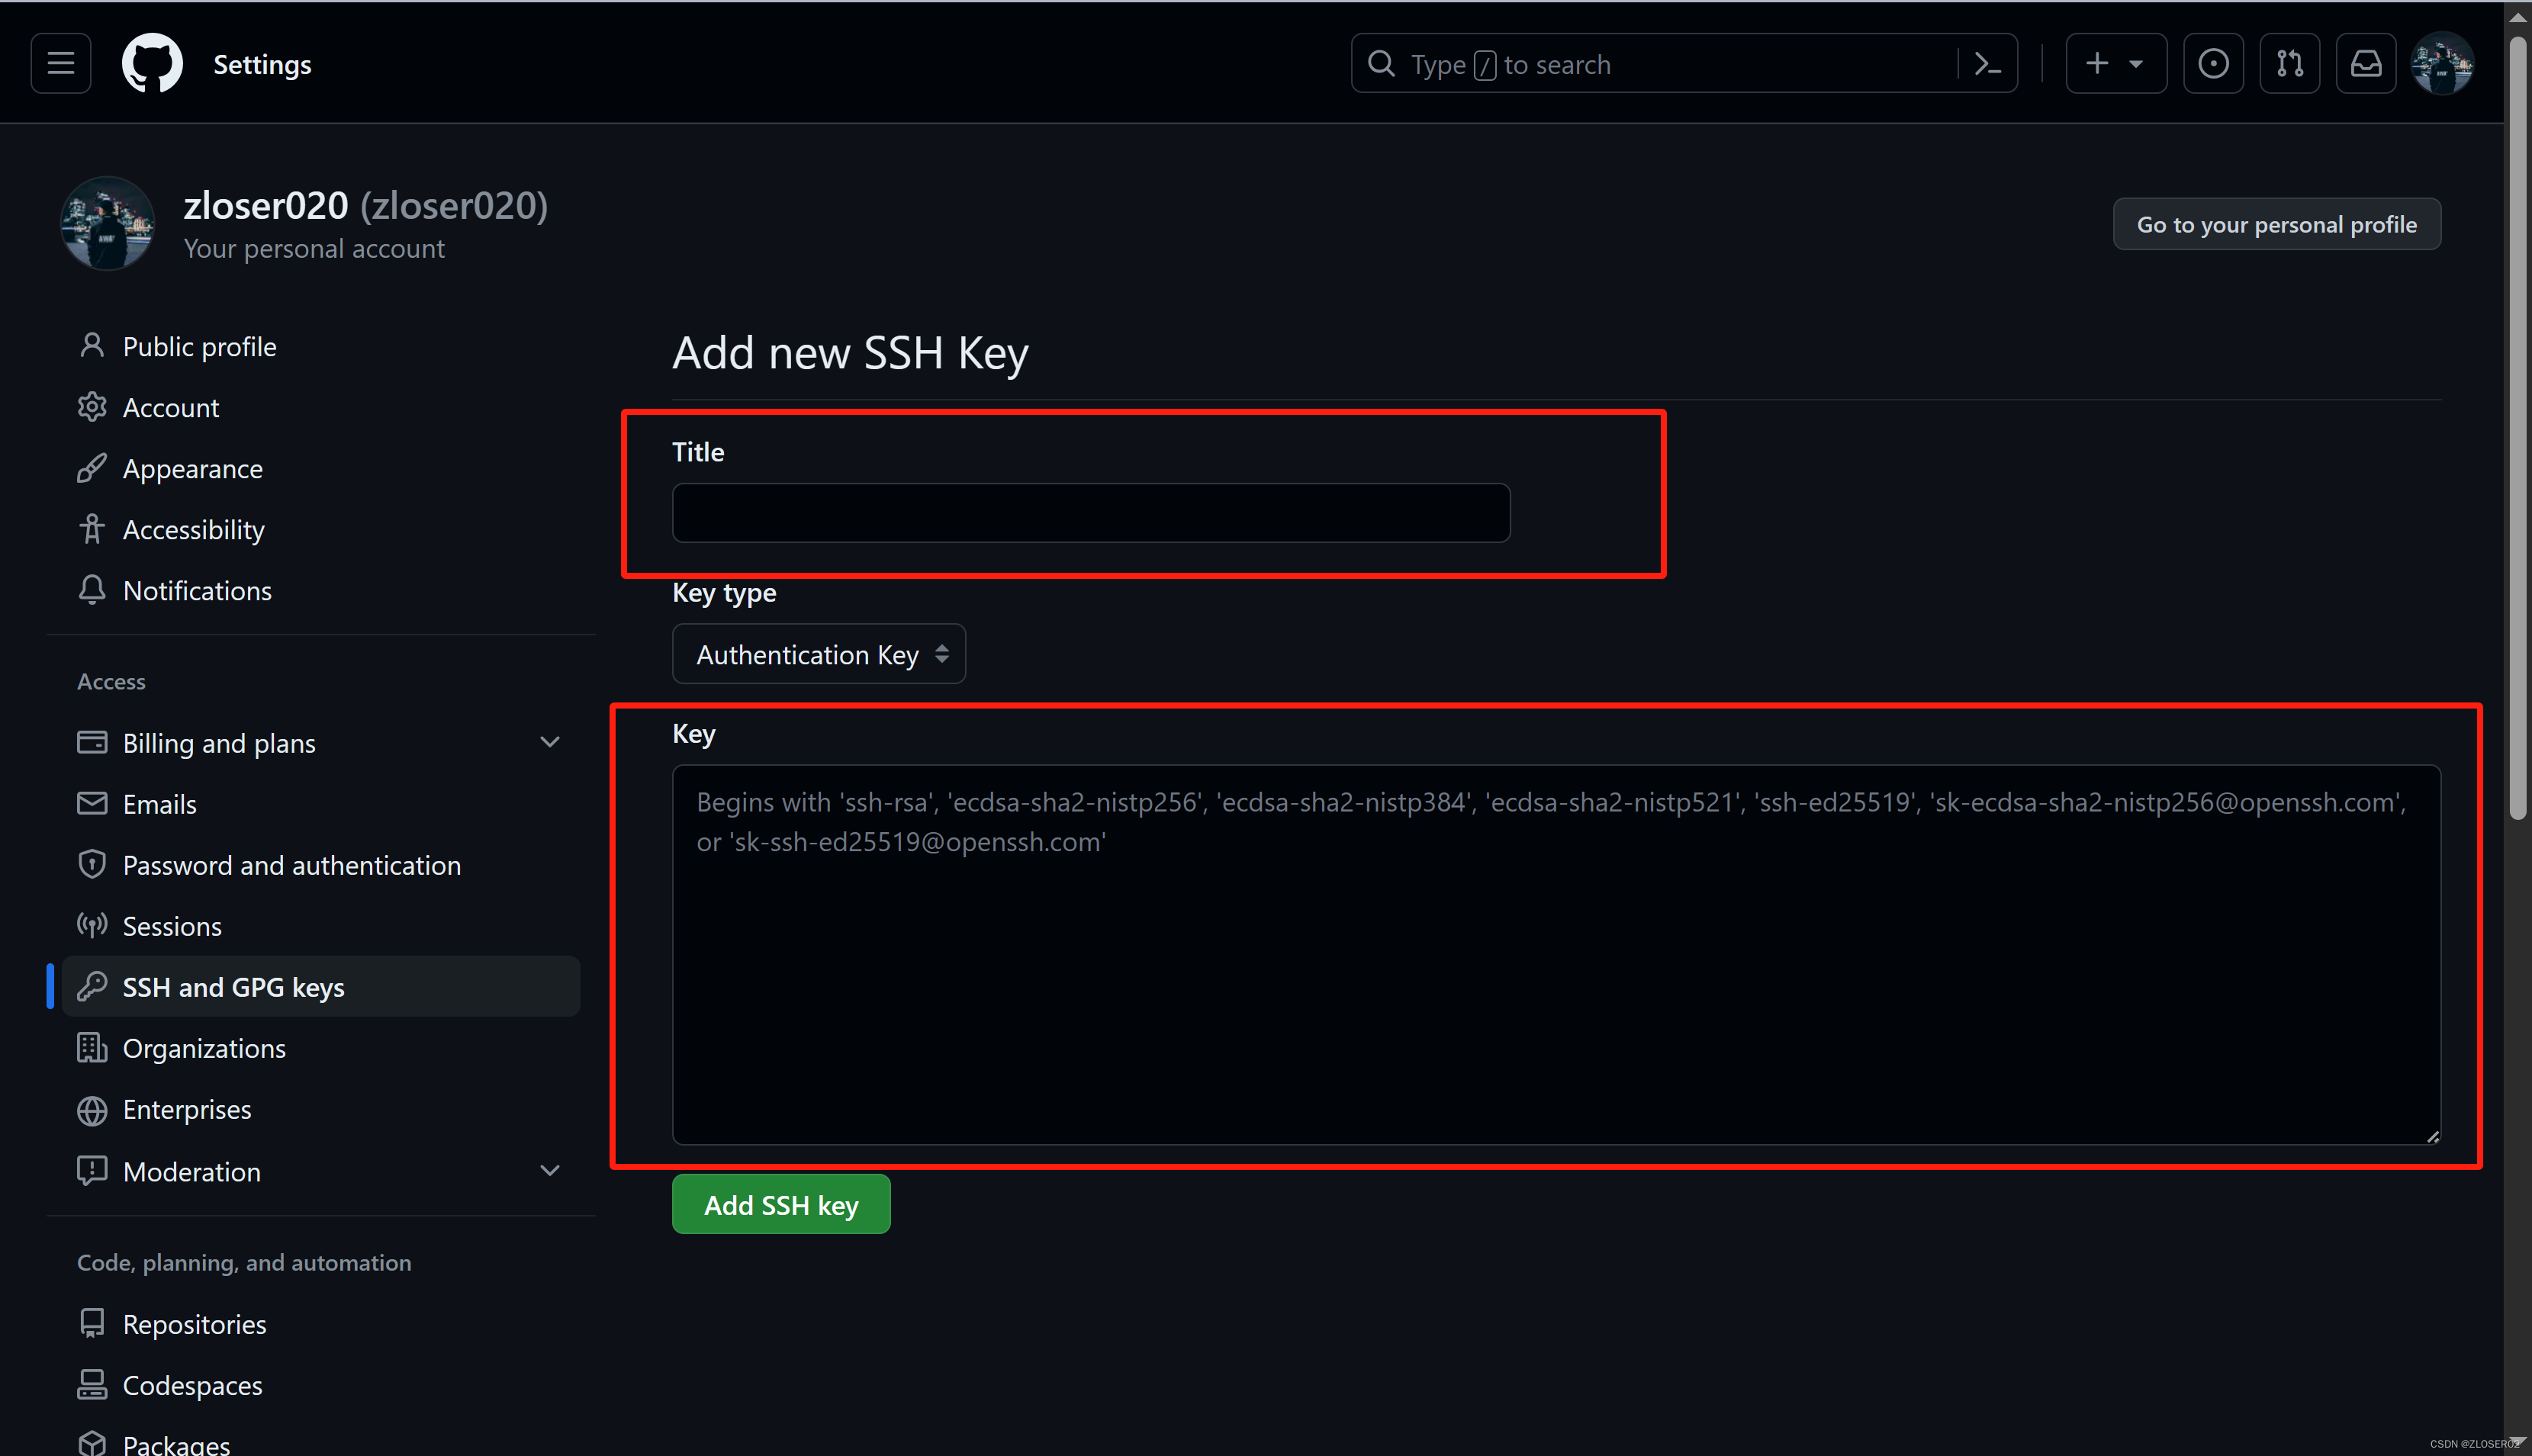The height and width of the screenshot is (1456, 2532).
Task: Click the Title input field
Action: [x=1092, y=512]
